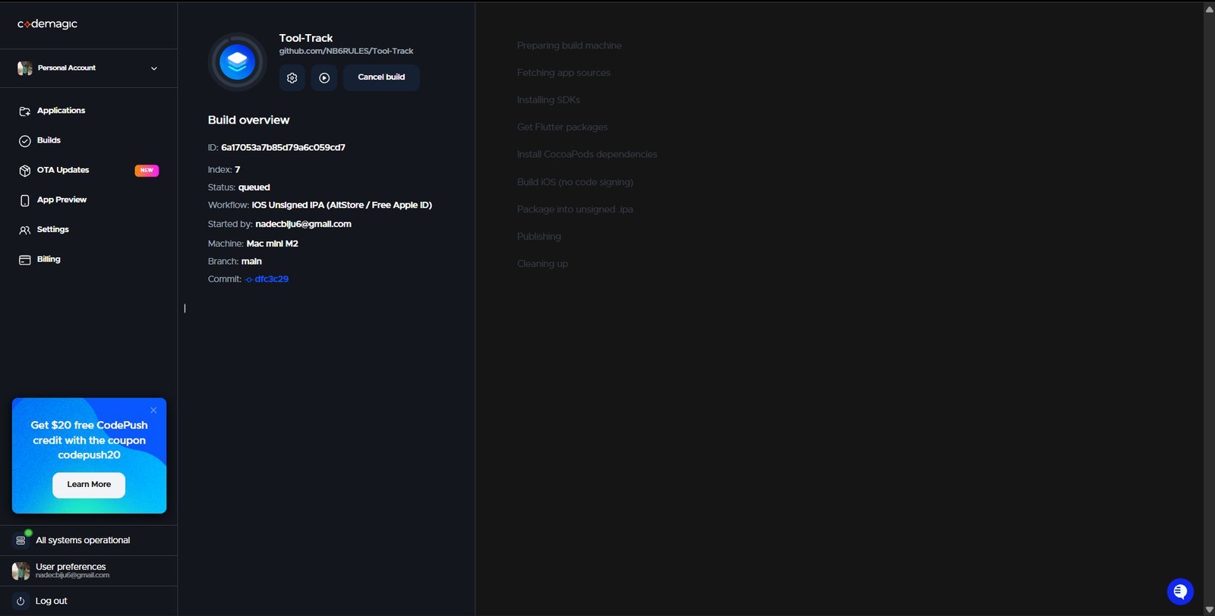Click the start new build play icon
Screen dimensions: 1215x616
click(x=324, y=77)
